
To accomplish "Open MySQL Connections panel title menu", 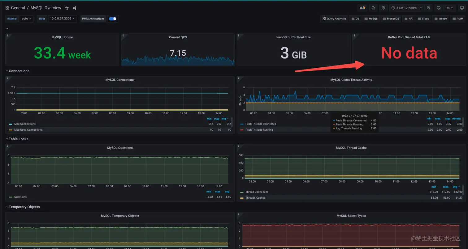I will point(120,80).
